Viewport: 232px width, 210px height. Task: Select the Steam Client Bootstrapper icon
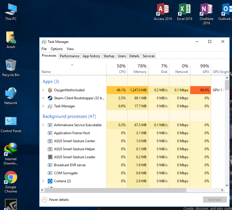pyautogui.click(x=50, y=98)
